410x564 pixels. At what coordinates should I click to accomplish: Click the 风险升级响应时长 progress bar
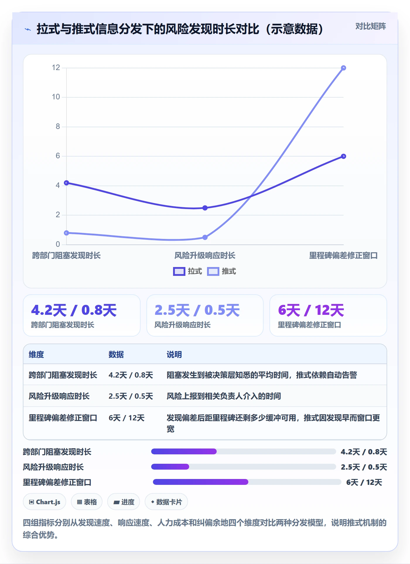pyautogui.click(x=243, y=467)
